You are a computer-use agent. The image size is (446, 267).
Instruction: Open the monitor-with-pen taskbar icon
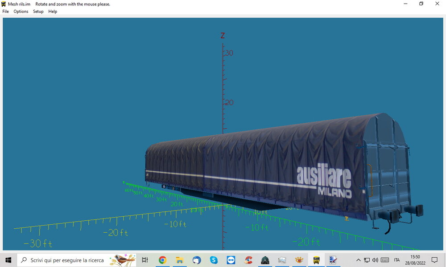point(333,260)
